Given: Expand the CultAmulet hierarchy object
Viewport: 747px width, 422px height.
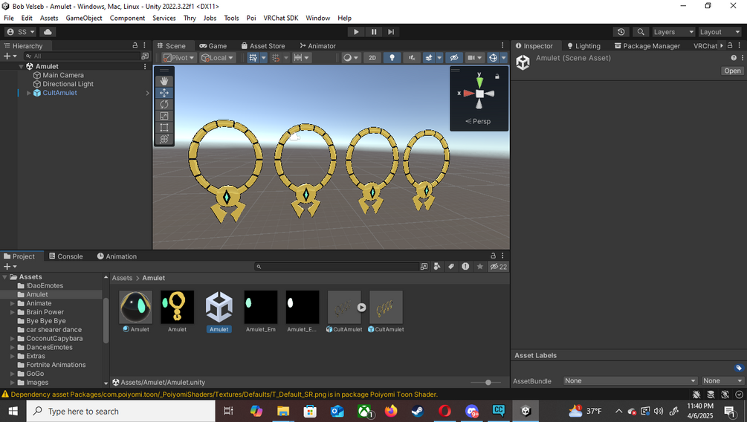Looking at the screenshot, I should pos(28,93).
